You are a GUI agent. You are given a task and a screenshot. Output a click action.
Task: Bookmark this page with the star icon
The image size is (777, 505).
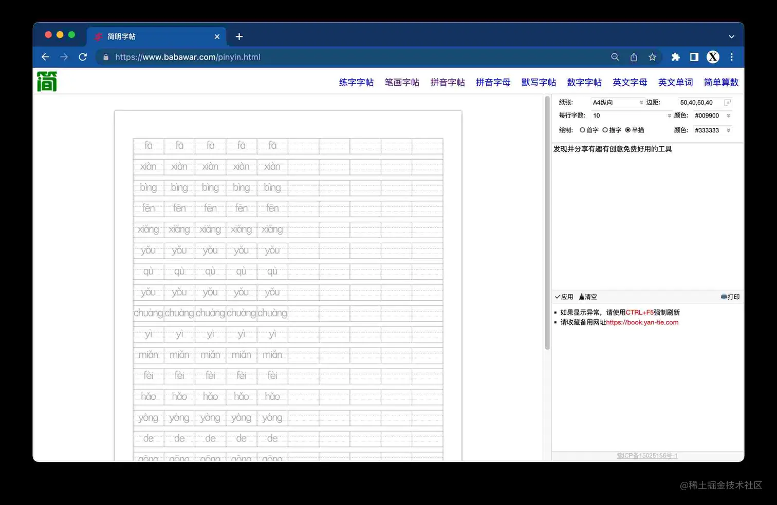[x=652, y=57]
